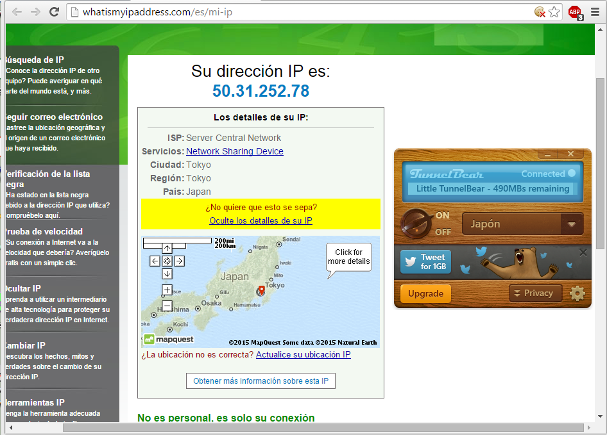Go forward with browser forward arrow
The height and width of the screenshot is (435, 607).
36,12
